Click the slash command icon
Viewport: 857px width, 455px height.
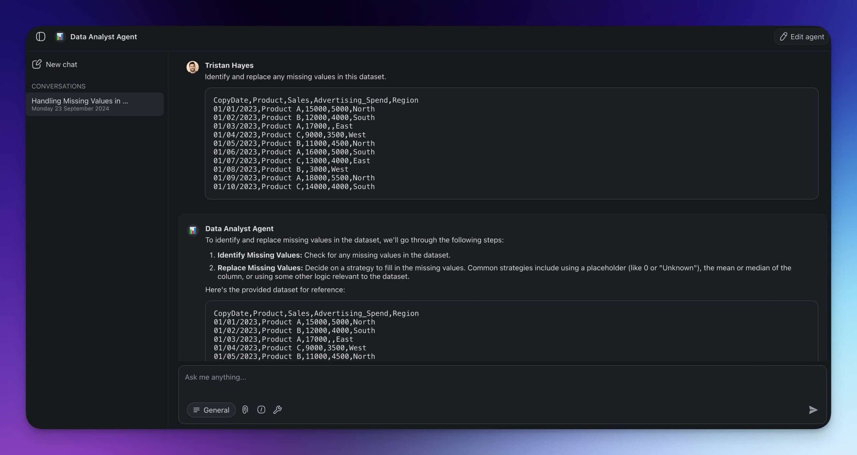tap(261, 410)
